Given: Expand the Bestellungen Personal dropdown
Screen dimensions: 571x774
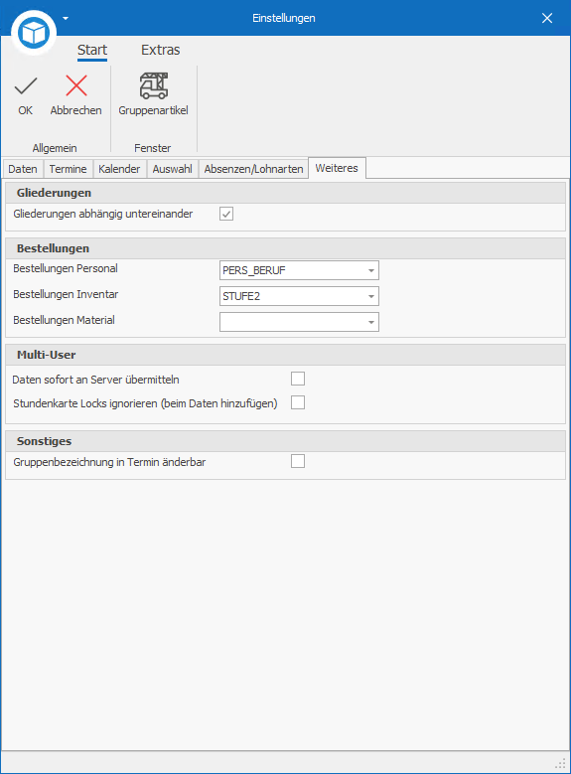Looking at the screenshot, I should tap(371, 270).
